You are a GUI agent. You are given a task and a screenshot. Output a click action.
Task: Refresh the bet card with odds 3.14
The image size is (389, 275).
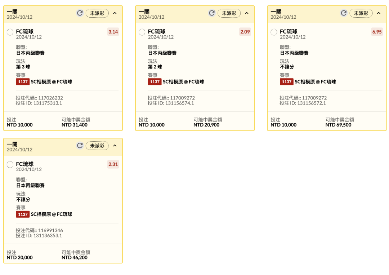pyautogui.click(x=80, y=13)
